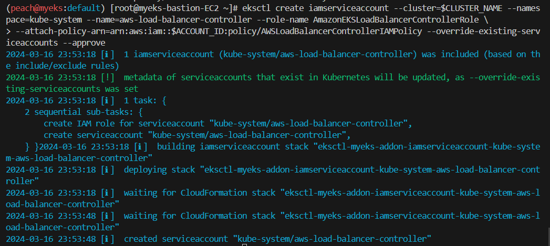Click the timestamp on the 'deploying stack' line
Screen dimensions: 550x246
(x=51, y=170)
